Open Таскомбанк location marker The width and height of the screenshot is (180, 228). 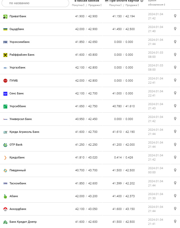[175, 183]
